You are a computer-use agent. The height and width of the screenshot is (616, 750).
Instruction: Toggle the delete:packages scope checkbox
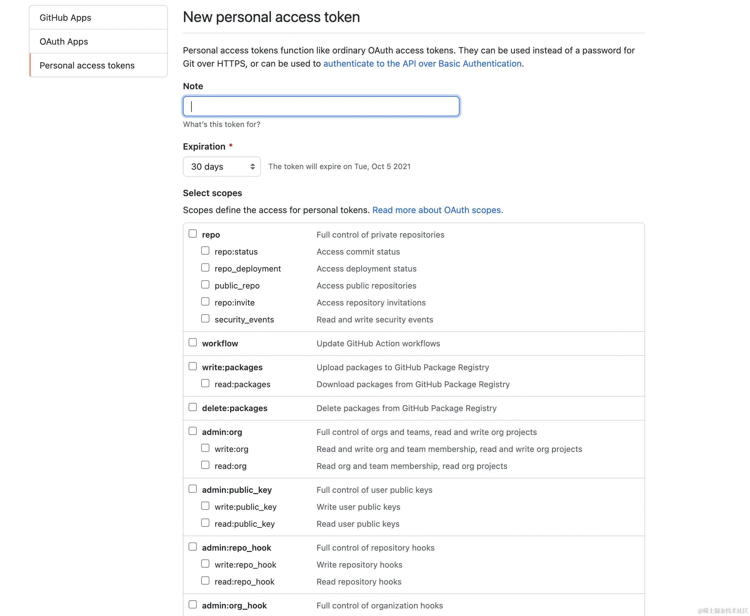(193, 407)
